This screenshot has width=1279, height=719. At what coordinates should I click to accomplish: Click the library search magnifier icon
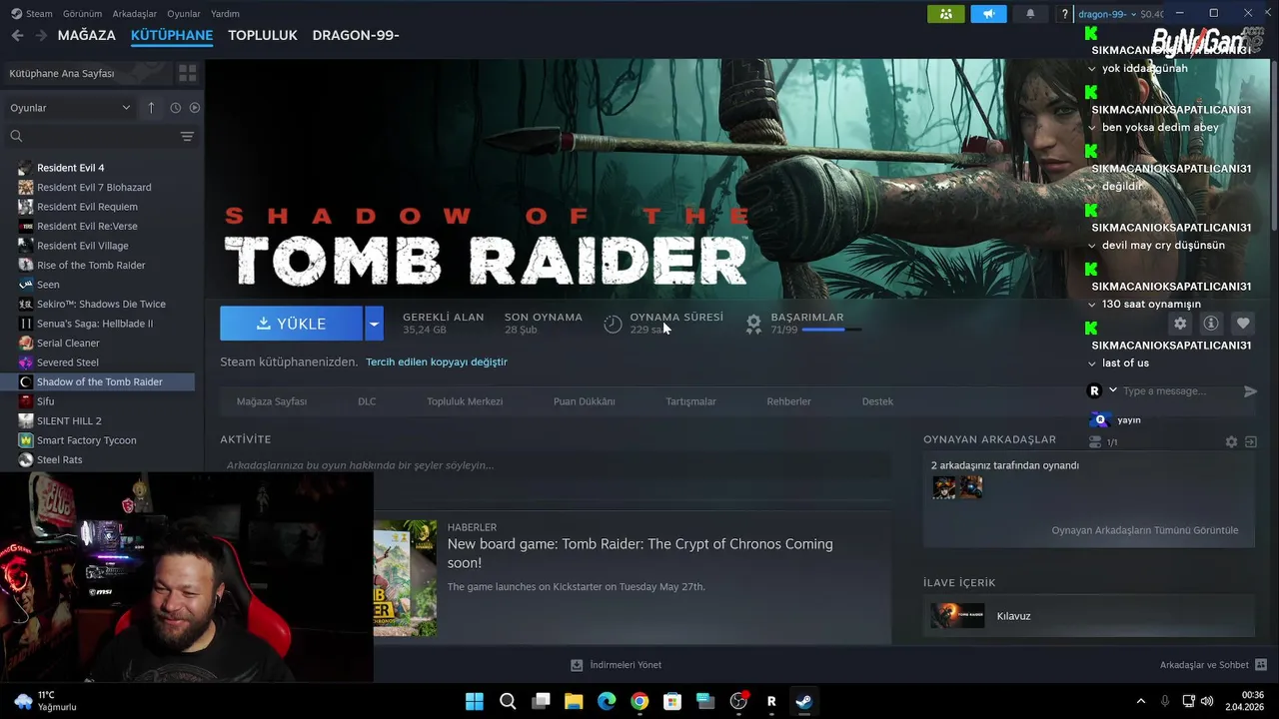coord(16,136)
